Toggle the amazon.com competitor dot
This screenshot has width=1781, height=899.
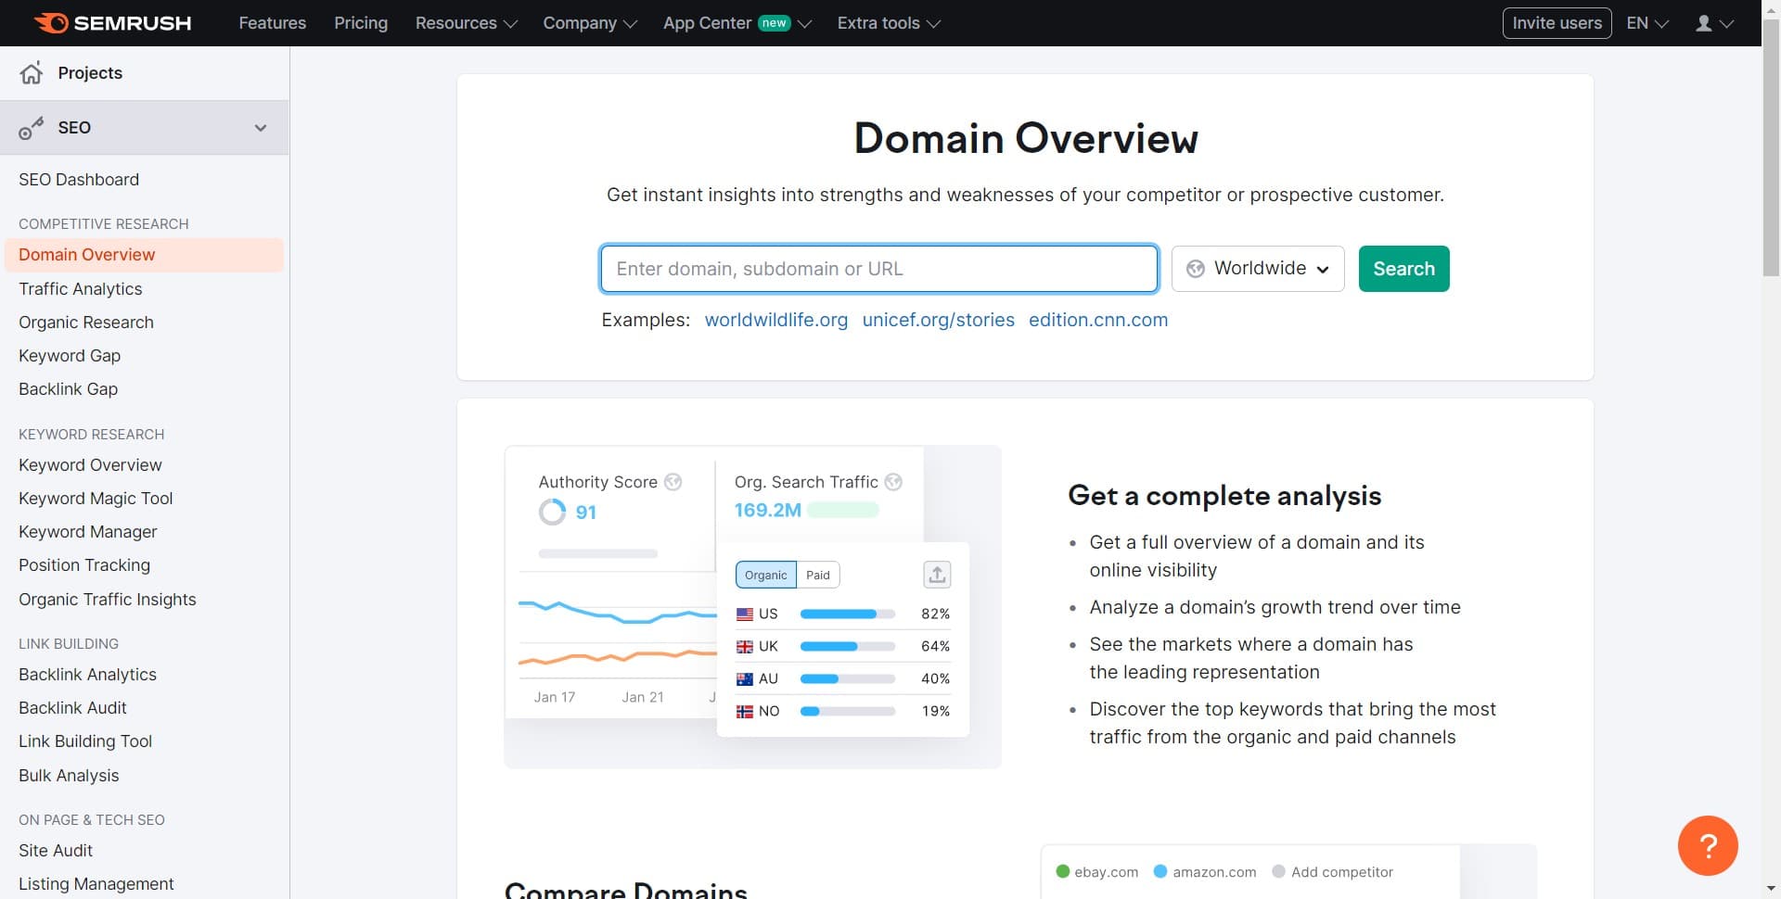click(x=1160, y=871)
